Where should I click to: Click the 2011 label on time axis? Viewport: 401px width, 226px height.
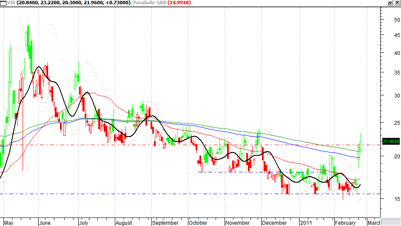306,223
